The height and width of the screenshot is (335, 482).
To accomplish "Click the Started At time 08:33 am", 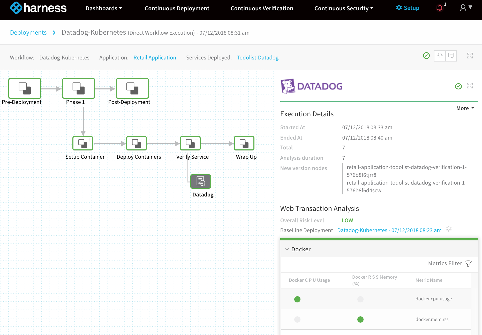I will [x=367, y=127].
